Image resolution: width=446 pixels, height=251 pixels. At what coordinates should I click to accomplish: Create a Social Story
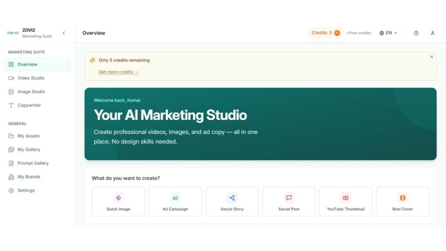(232, 201)
